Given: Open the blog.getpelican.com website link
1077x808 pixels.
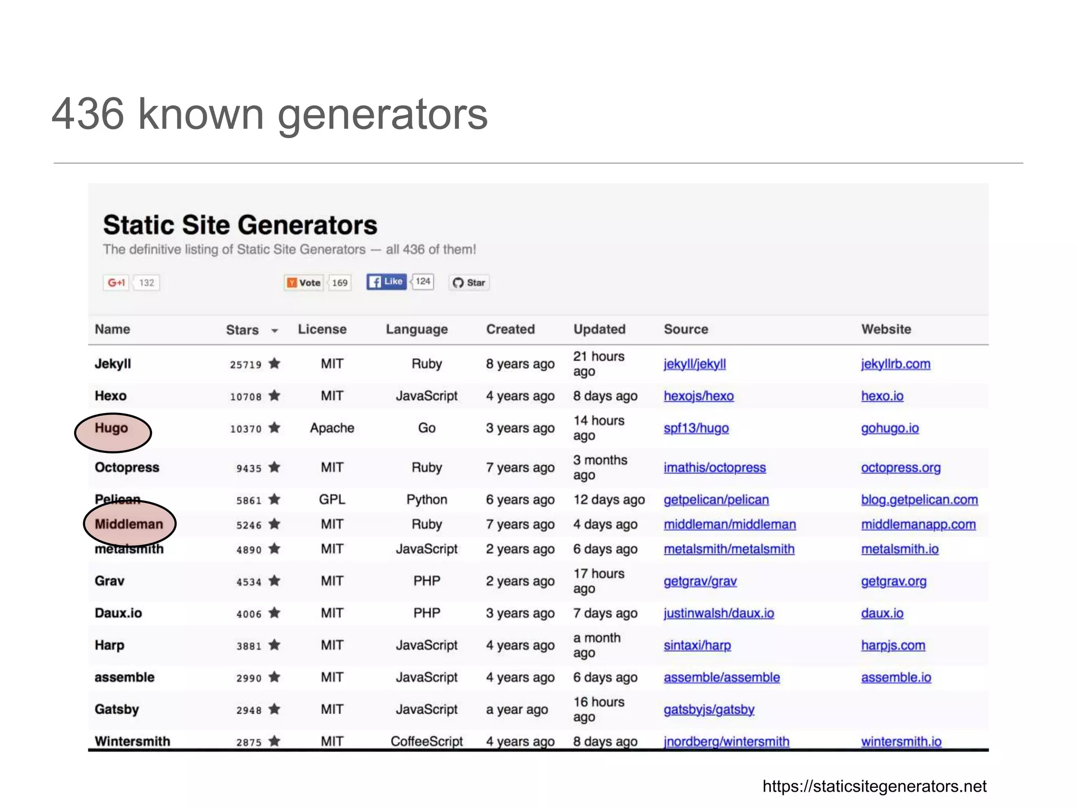Looking at the screenshot, I should click(920, 500).
